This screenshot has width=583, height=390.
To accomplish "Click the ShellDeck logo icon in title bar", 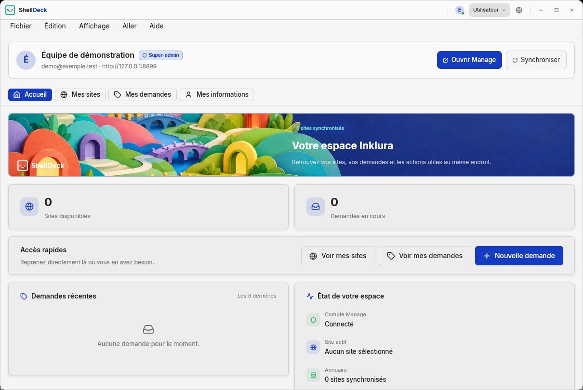I will (x=10, y=10).
